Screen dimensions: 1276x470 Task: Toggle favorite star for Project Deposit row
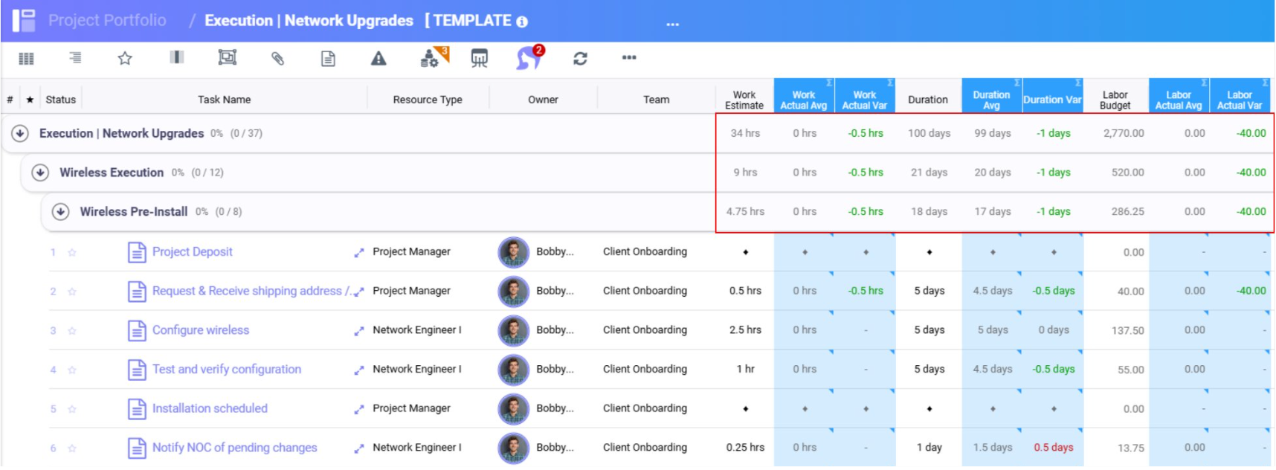pyautogui.click(x=72, y=253)
